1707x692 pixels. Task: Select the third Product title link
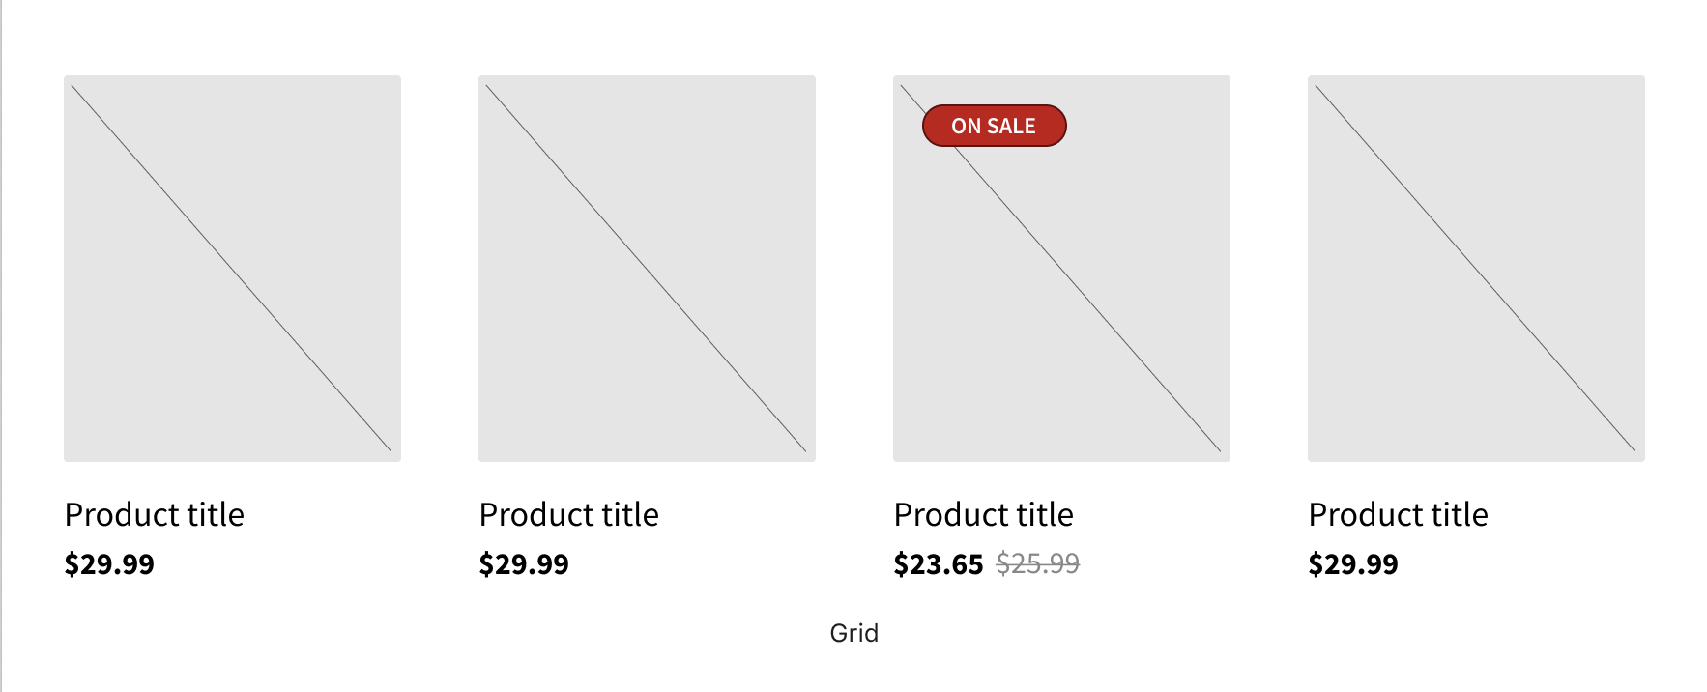point(983,514)
